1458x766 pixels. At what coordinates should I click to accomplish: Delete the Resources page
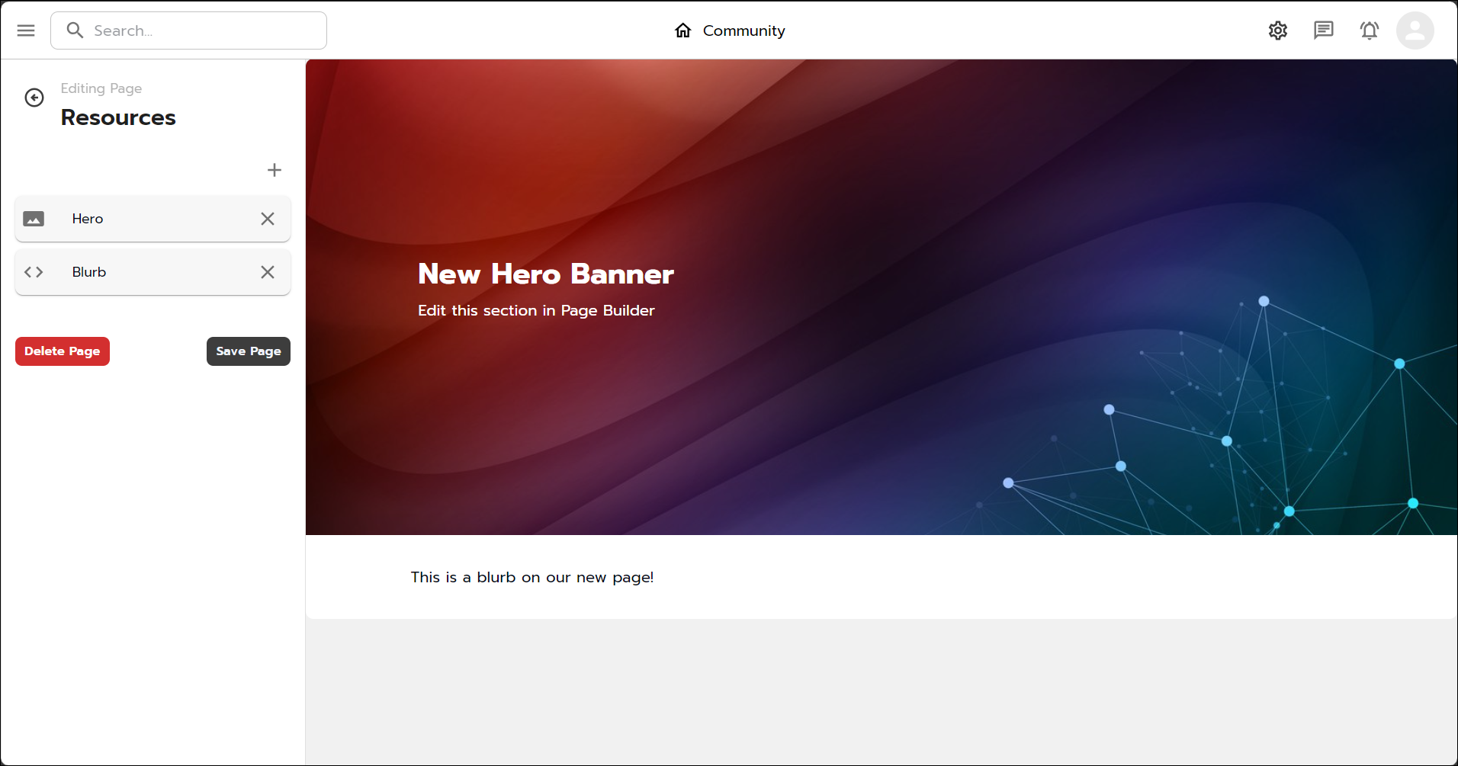(62, 351)
